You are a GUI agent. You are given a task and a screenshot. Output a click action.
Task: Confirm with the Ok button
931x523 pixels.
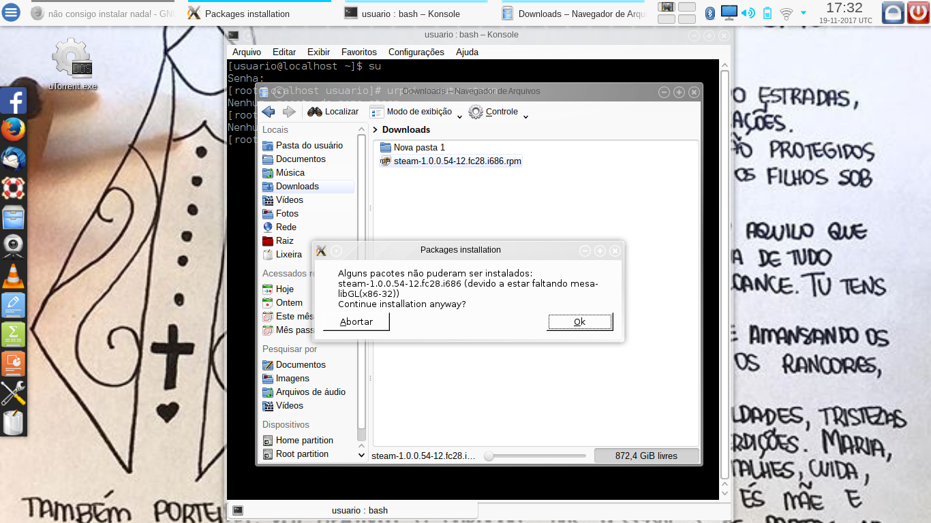(580, 321)
